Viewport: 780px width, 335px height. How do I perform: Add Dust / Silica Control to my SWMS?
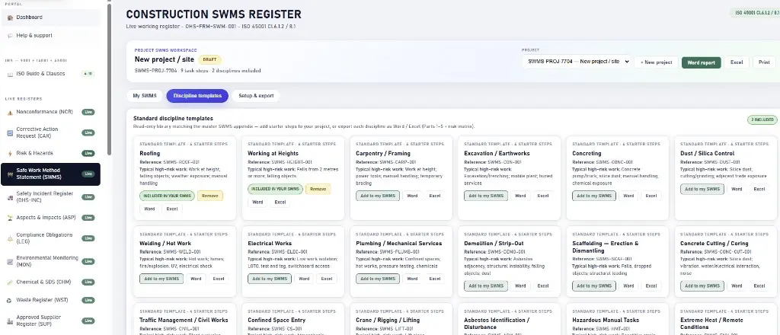[702, 189]
